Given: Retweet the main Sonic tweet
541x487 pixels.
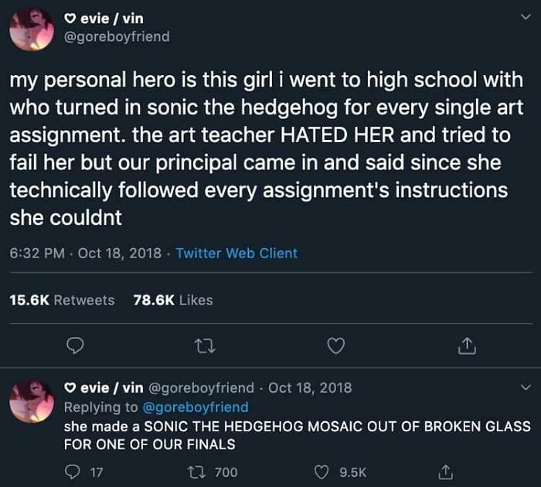Looking at the screenshot, I should point(205,346).
